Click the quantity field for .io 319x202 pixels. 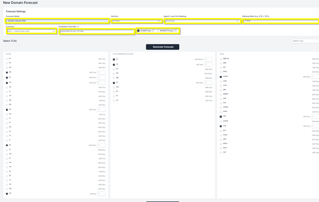point(208,83)
